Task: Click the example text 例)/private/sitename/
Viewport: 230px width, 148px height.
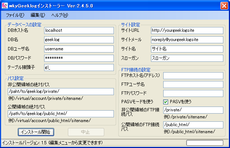Action: tap(185, 117)
